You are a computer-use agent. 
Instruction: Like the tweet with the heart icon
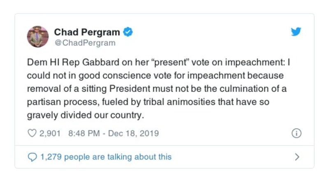pos(32,133)
